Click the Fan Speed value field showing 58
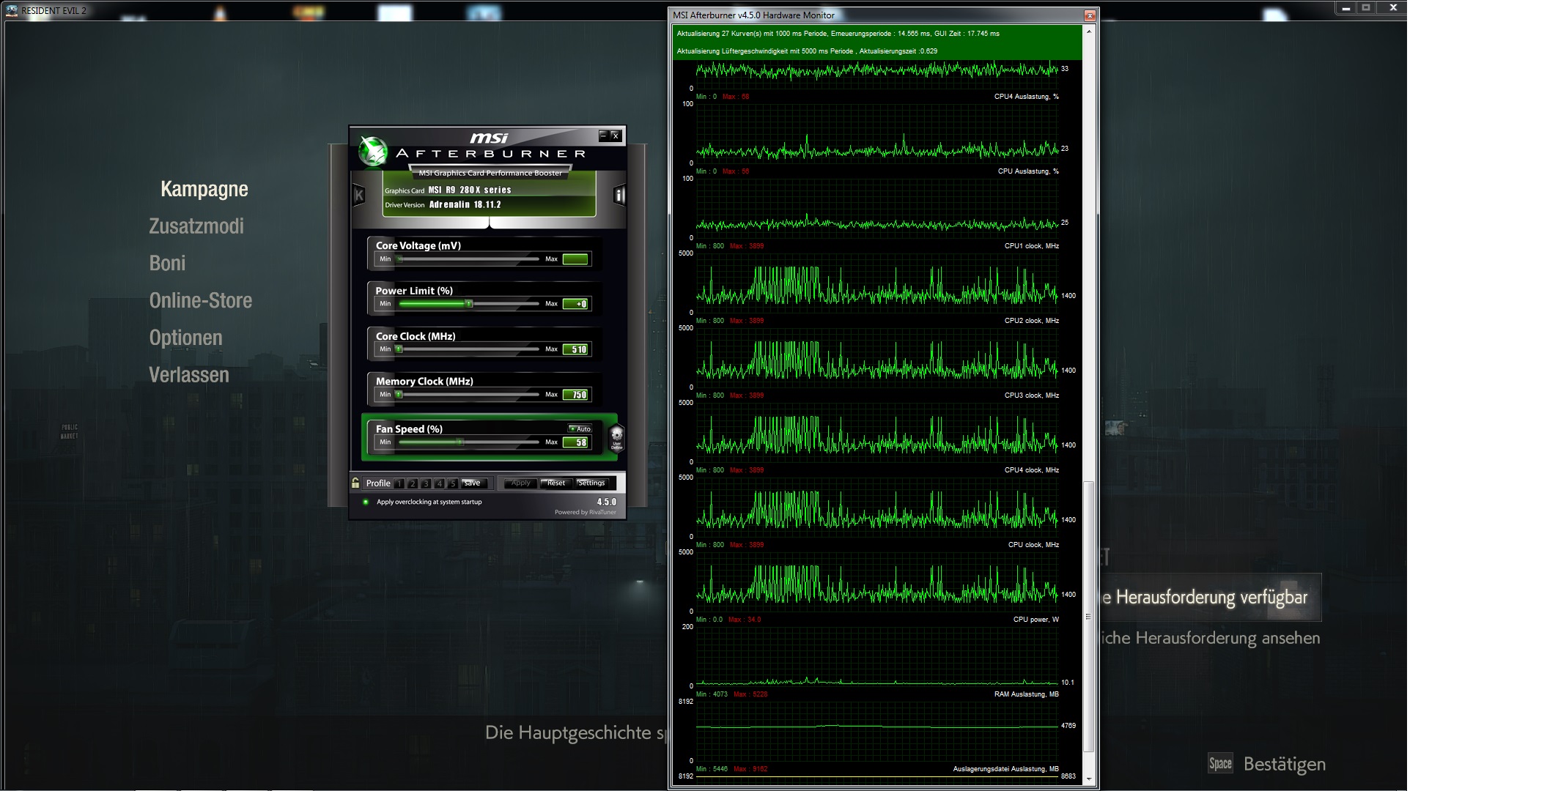This screenshot has width=1558, height=791. click(x=575, y=442)
